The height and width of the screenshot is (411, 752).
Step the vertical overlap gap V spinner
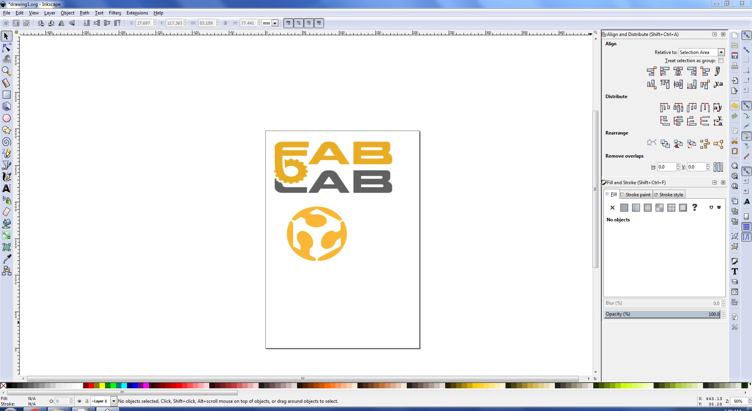coord(708,167)
